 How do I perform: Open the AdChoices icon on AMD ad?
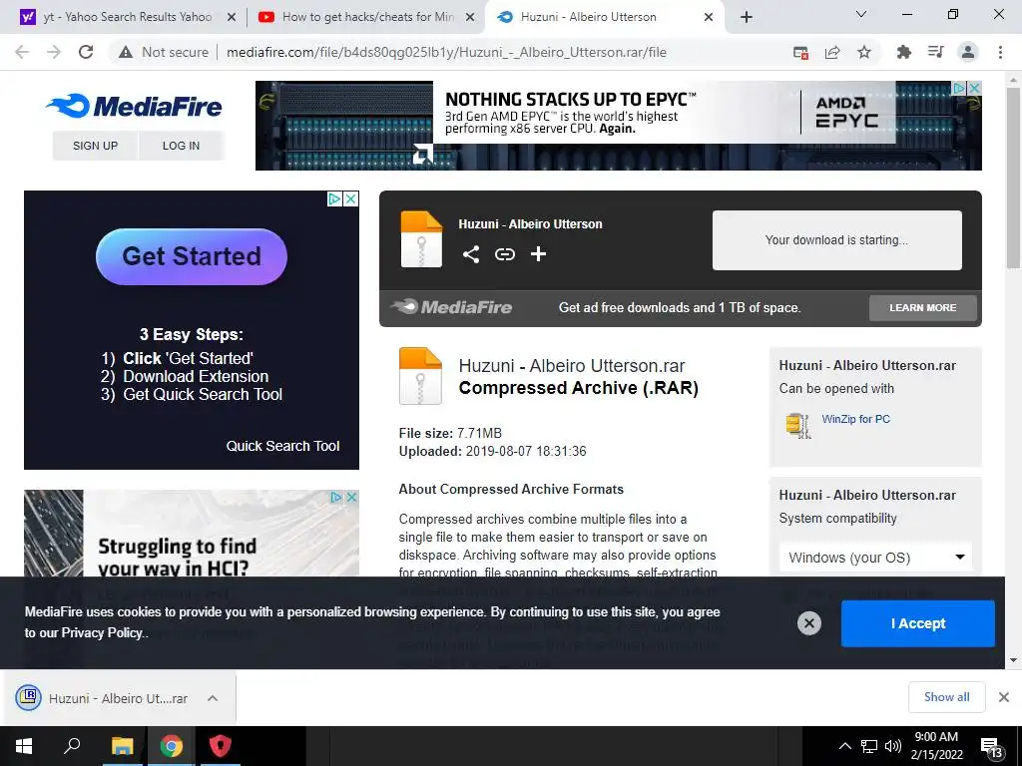(x=959, y=88)
